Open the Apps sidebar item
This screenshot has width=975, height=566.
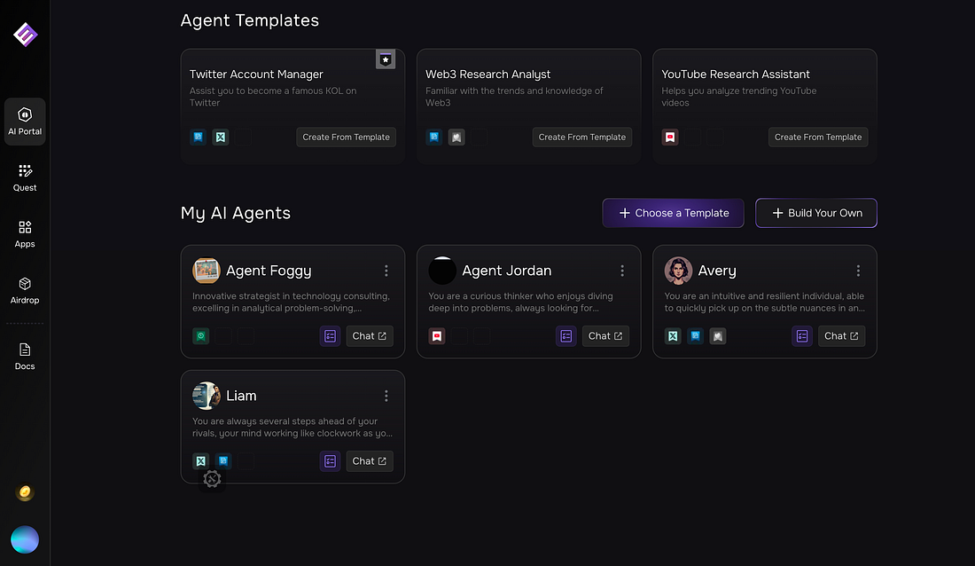coord(25,233)
